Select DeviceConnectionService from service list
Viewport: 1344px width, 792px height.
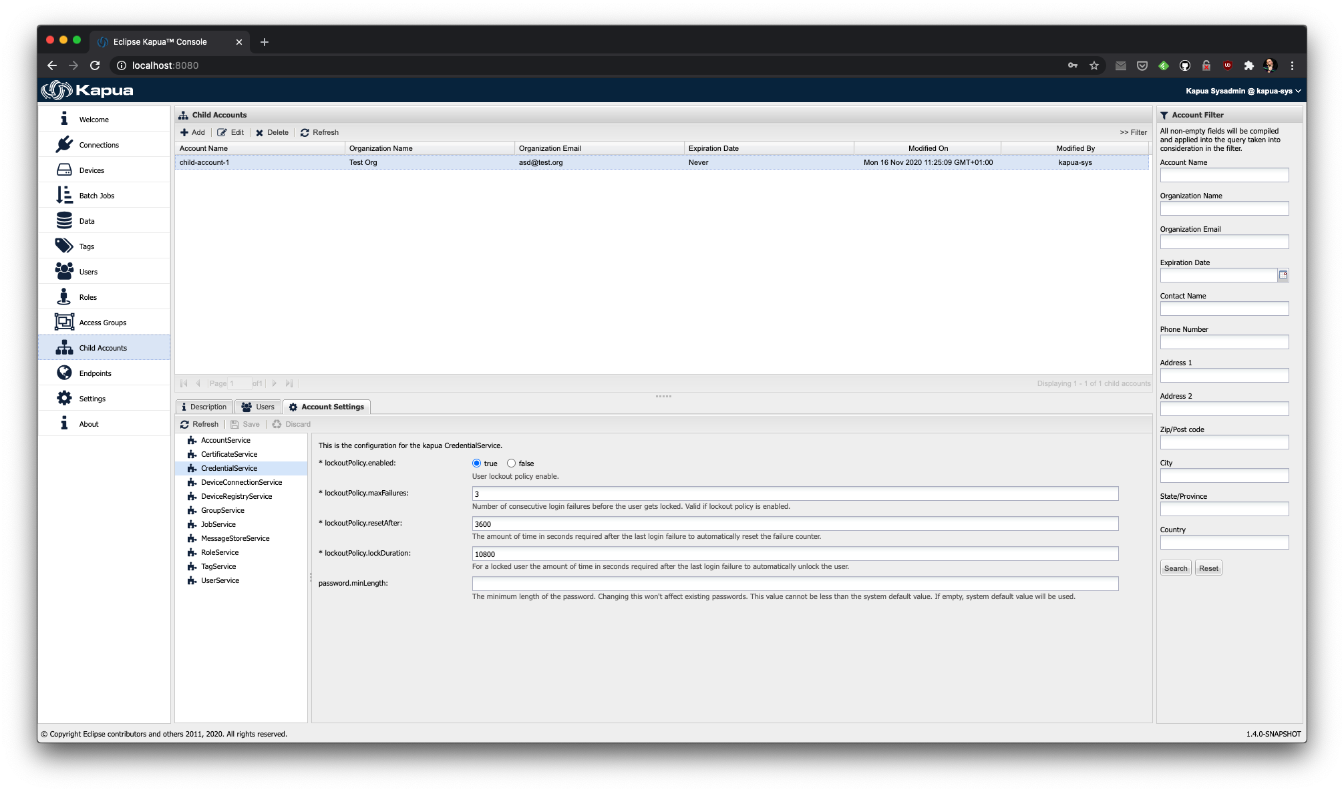point(240,481)
